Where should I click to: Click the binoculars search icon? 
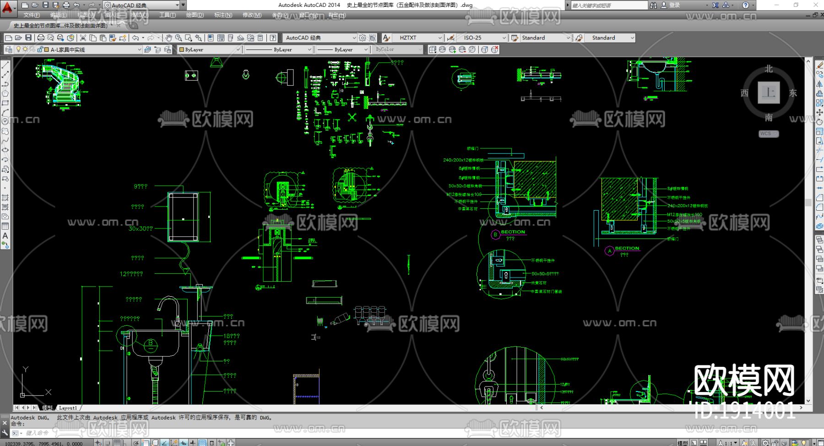pos(653,5)
